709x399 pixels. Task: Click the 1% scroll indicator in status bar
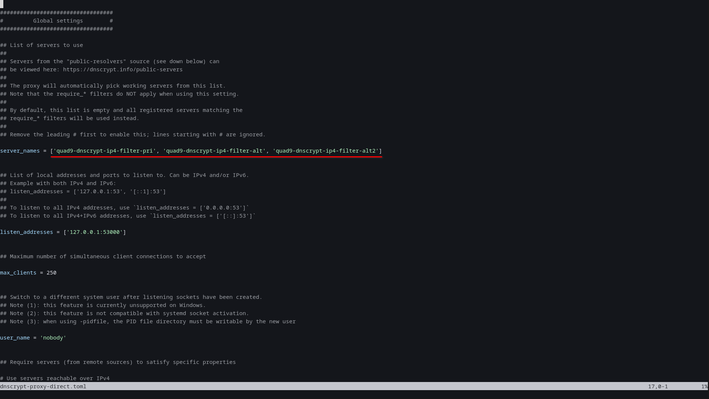pos(705,386)
